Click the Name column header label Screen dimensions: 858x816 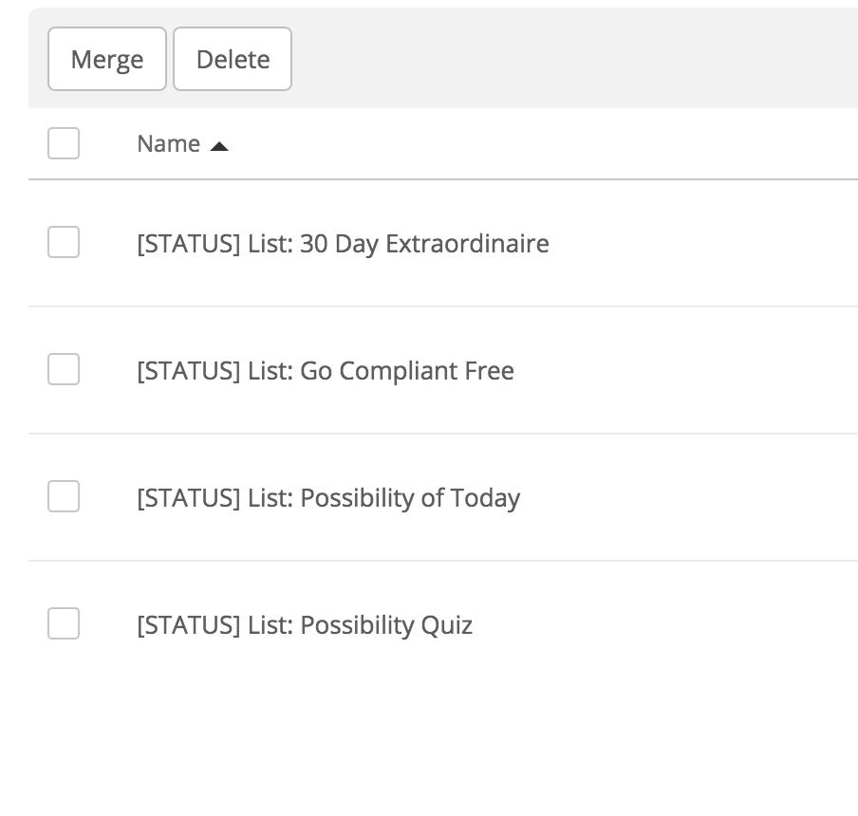pyautogui.click(x=169, y=144)
